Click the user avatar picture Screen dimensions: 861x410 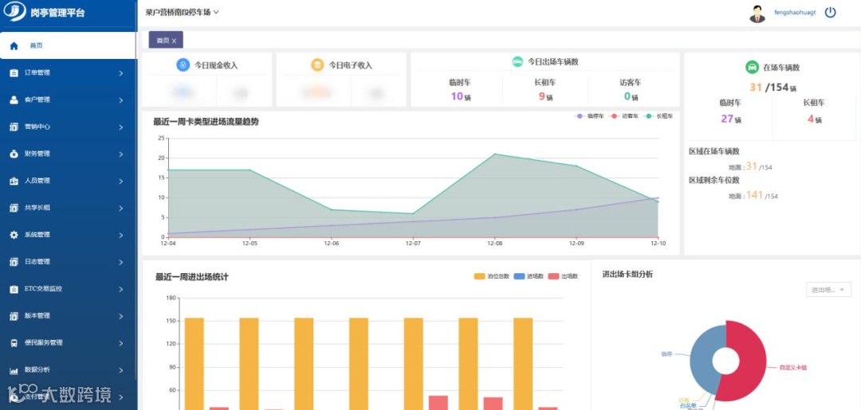click(757, 14)
